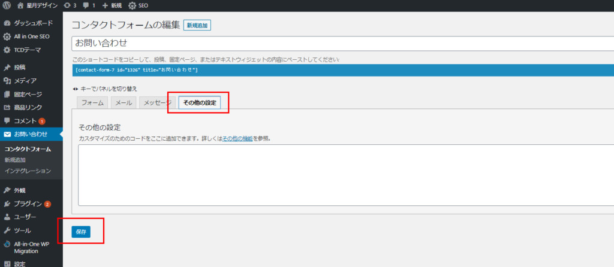Open All-in-One WP Migration menu
The height and width of the screenshot is (267, 614).
[31, 247]
